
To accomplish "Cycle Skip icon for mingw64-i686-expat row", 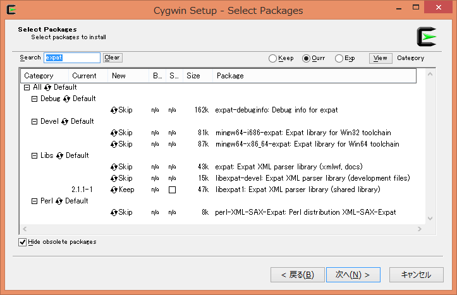I will click(x=114, y=133).
